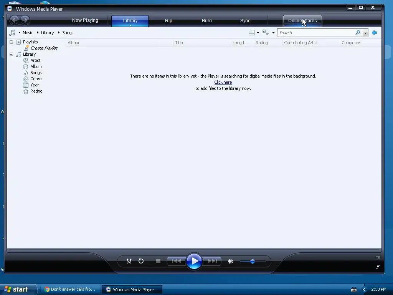The width and height of the screenshot is (393, 295).
Task: Select Music in the breadcrumb path
Action: [28, 33]
